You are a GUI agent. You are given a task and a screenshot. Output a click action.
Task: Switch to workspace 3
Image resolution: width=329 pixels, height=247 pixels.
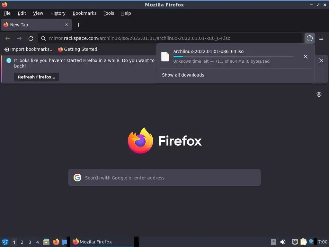pos(30,242)
